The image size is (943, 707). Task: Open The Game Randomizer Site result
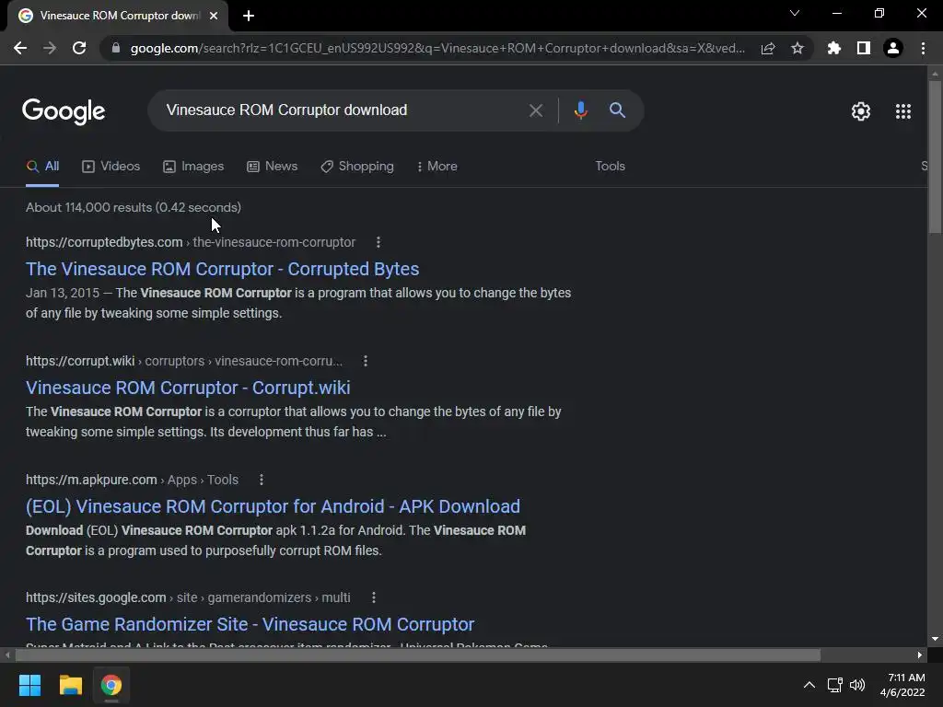tap(250, 624)
